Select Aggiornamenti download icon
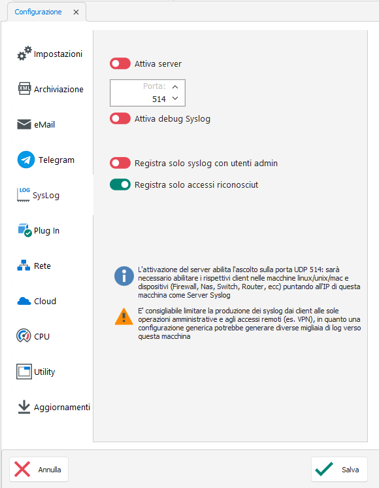 pos(24,407)
